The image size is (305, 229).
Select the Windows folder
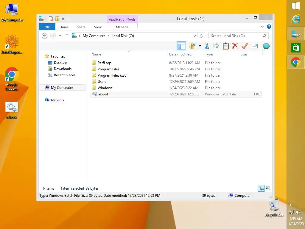coord(176,88)
